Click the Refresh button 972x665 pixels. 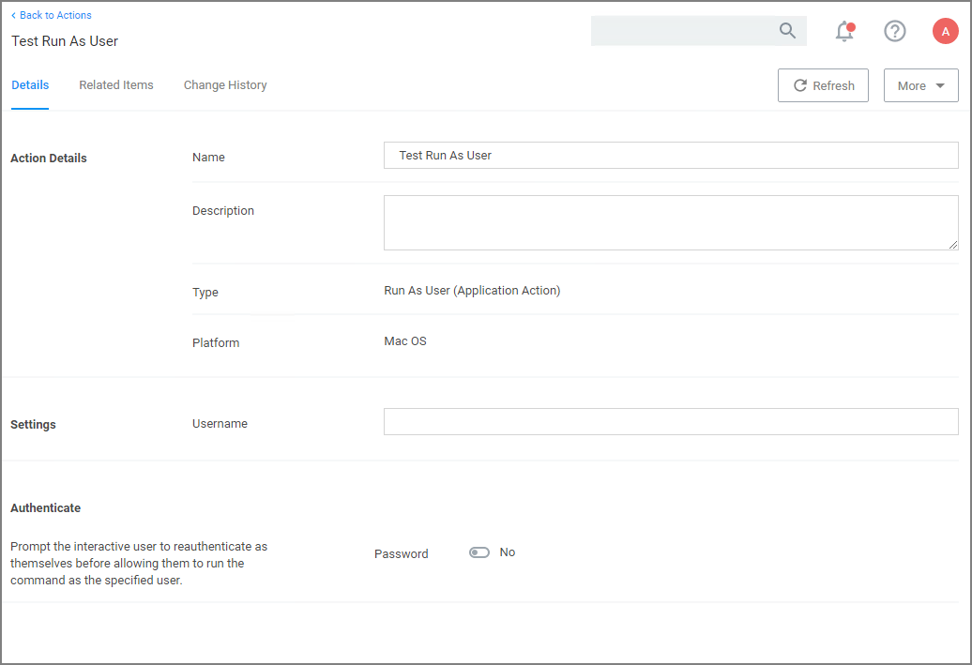click(823, 85)
